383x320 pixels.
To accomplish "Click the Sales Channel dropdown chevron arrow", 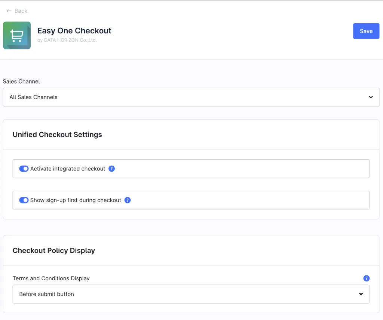I will click(x=371, y=97).
